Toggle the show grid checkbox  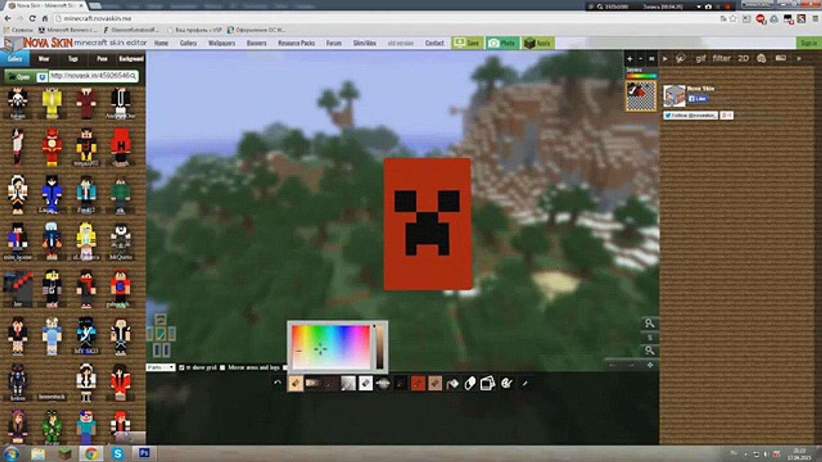point(182,367)
